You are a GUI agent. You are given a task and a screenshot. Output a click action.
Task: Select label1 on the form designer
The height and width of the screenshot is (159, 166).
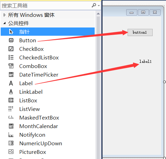pos(145,61)
